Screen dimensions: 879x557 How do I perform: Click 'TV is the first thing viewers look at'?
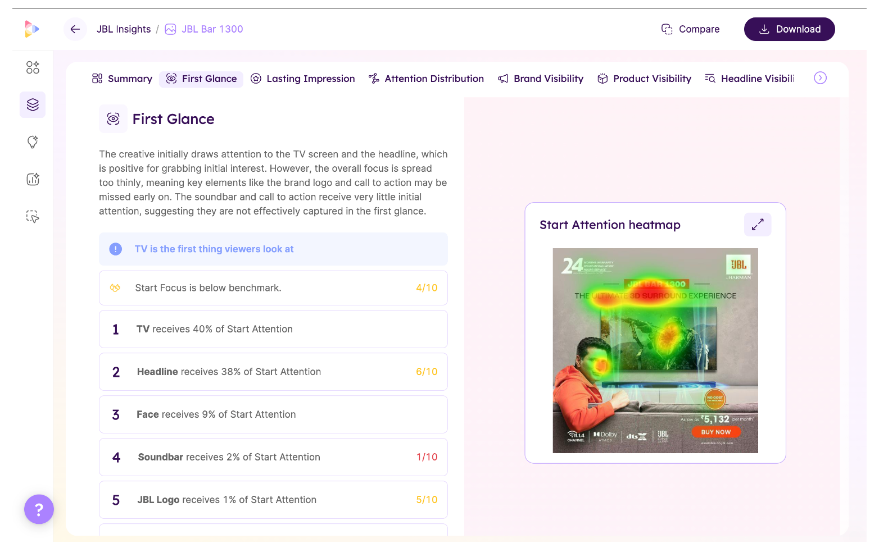[214, 249]
